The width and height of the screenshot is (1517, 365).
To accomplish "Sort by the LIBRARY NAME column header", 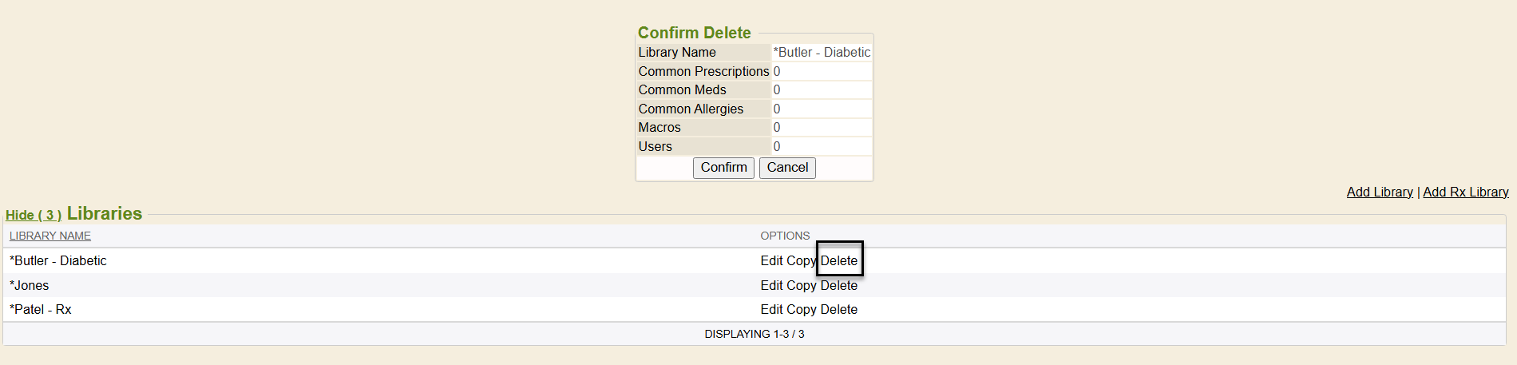I will click(x=50, y=236).
